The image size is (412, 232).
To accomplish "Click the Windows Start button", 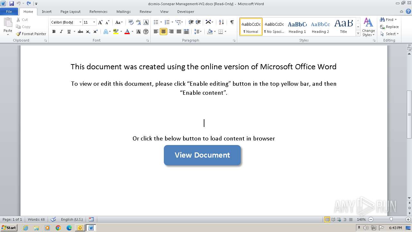I will 9,228.
